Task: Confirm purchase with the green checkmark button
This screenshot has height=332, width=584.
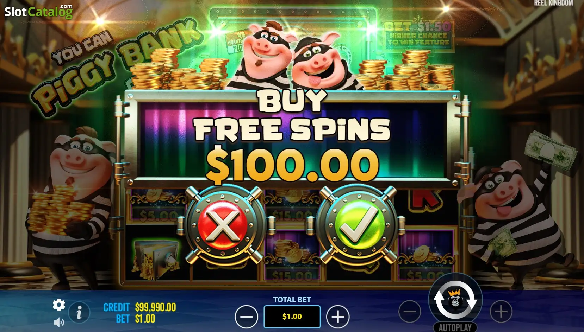Action: pyautogui.click(x=357, y=224)
